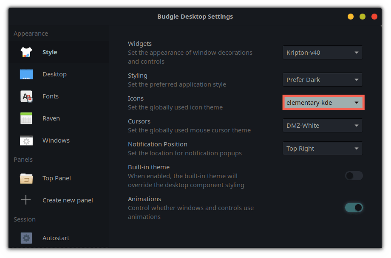Open the elementary-kde icon theme dropdown
Screen dimensions: 391x258
(323, 103)
